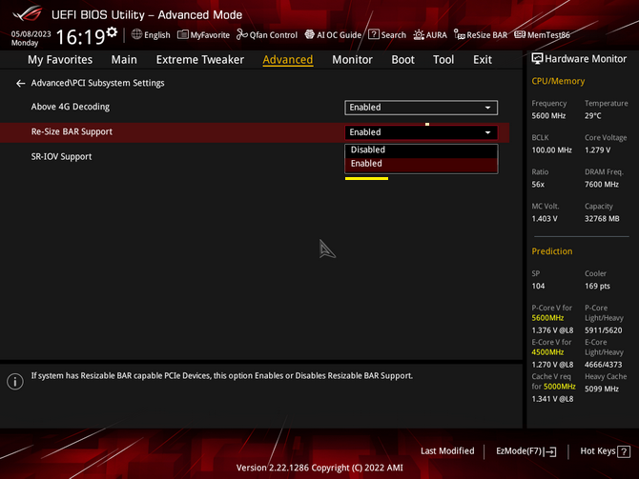This screenshot has height=479, width=639.
Task: Select the Re-Size BAR Support row label
Action: click(72, 131)
